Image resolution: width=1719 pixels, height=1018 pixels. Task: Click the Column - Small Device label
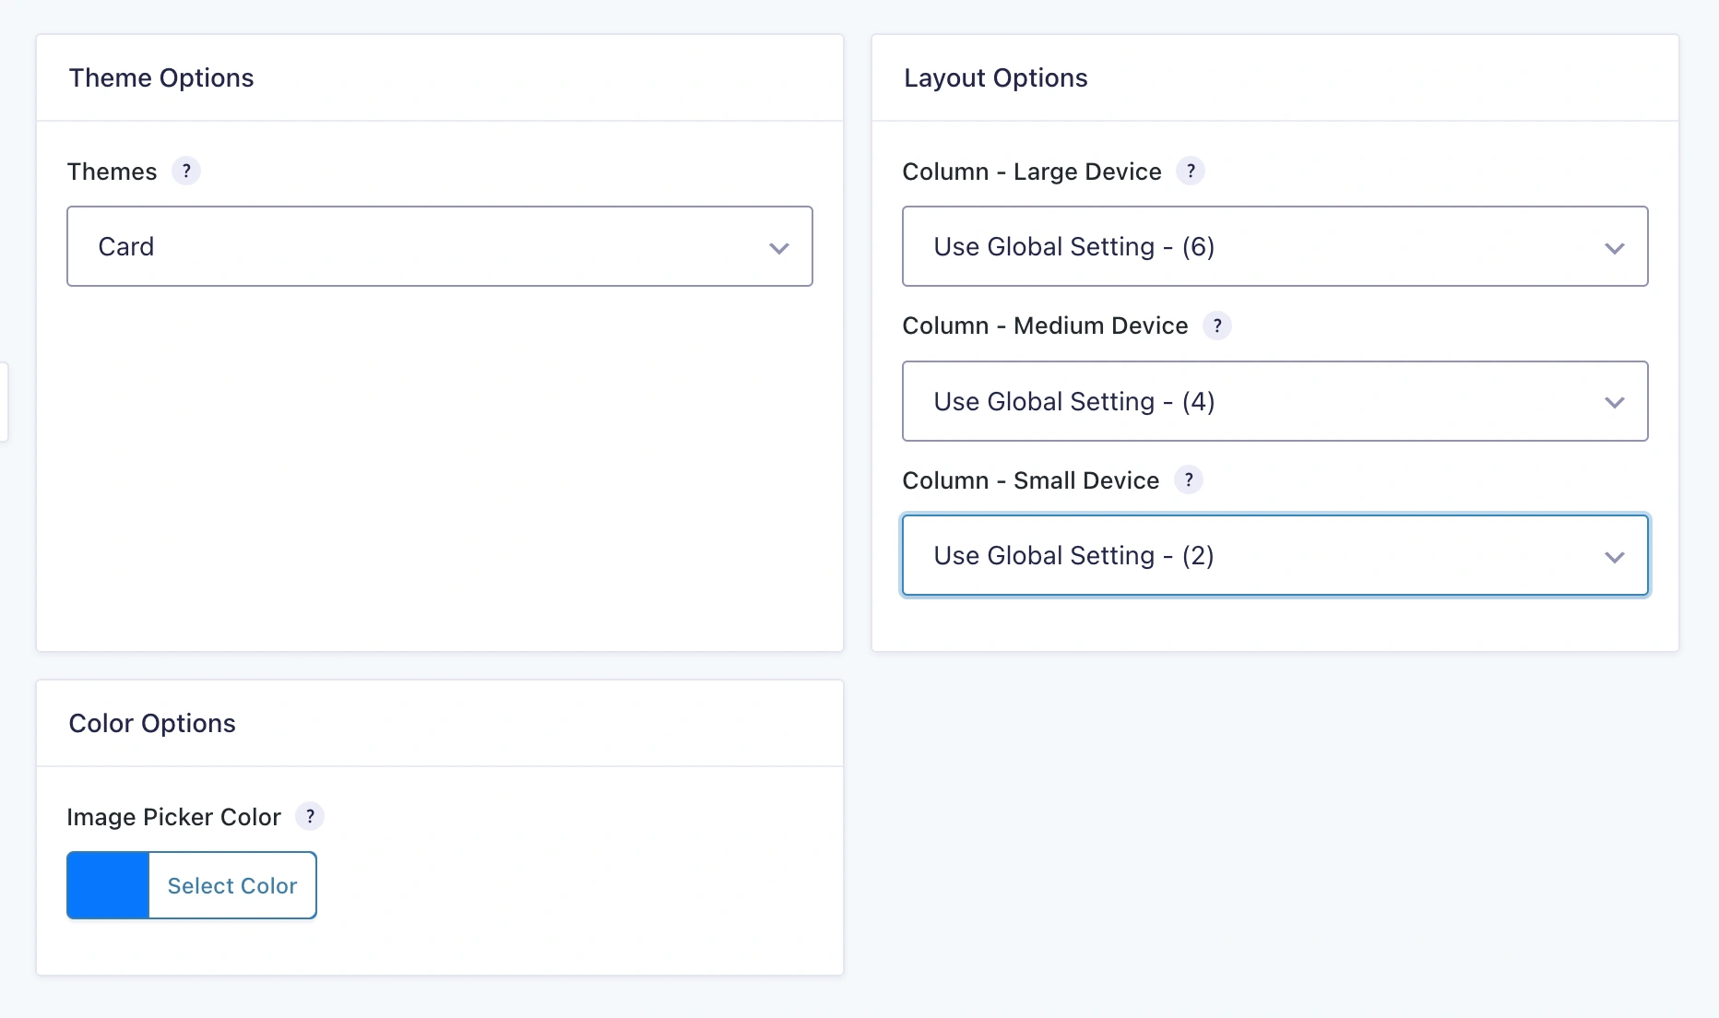pyautogui.click(x=1031, y=480)
